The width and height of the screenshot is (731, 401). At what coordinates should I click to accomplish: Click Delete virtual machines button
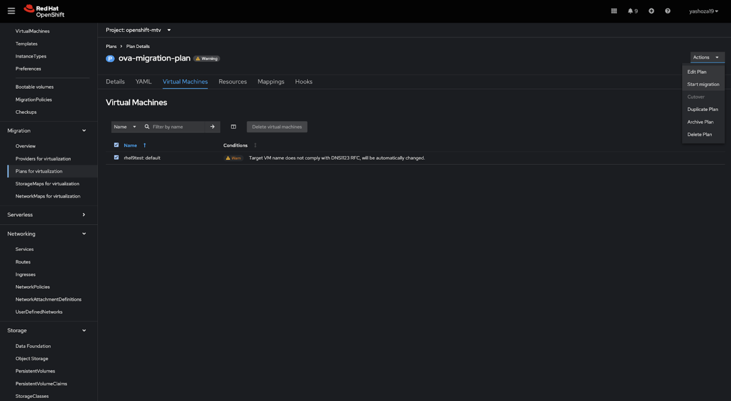pyautogui.click(x=277, y=127)
